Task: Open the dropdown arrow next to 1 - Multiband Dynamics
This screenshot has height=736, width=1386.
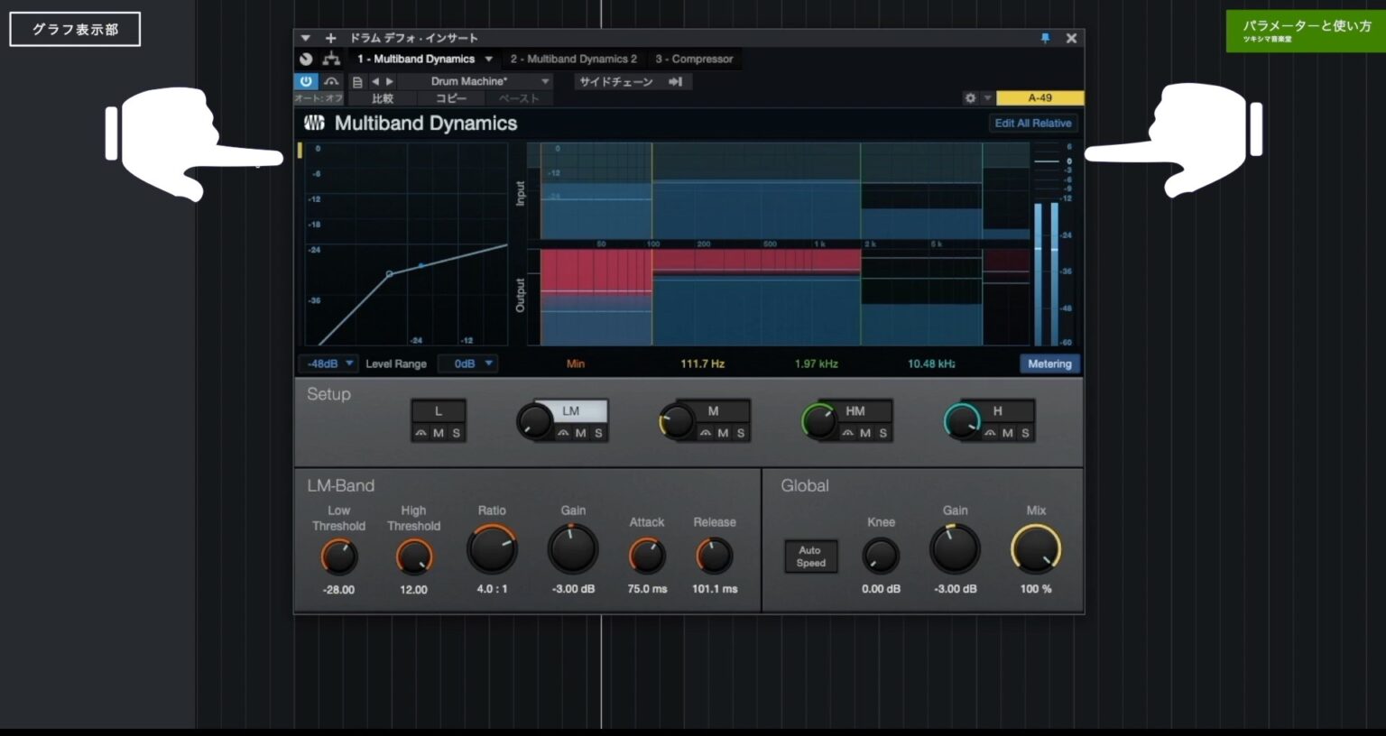Action: coord(489,59)
